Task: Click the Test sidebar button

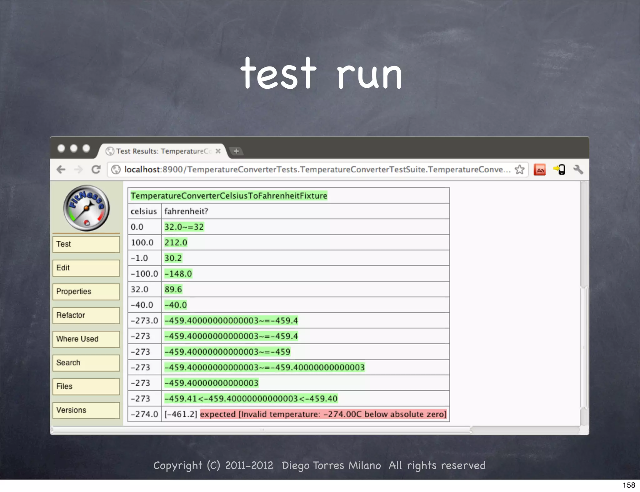Action: pos(86,244)
